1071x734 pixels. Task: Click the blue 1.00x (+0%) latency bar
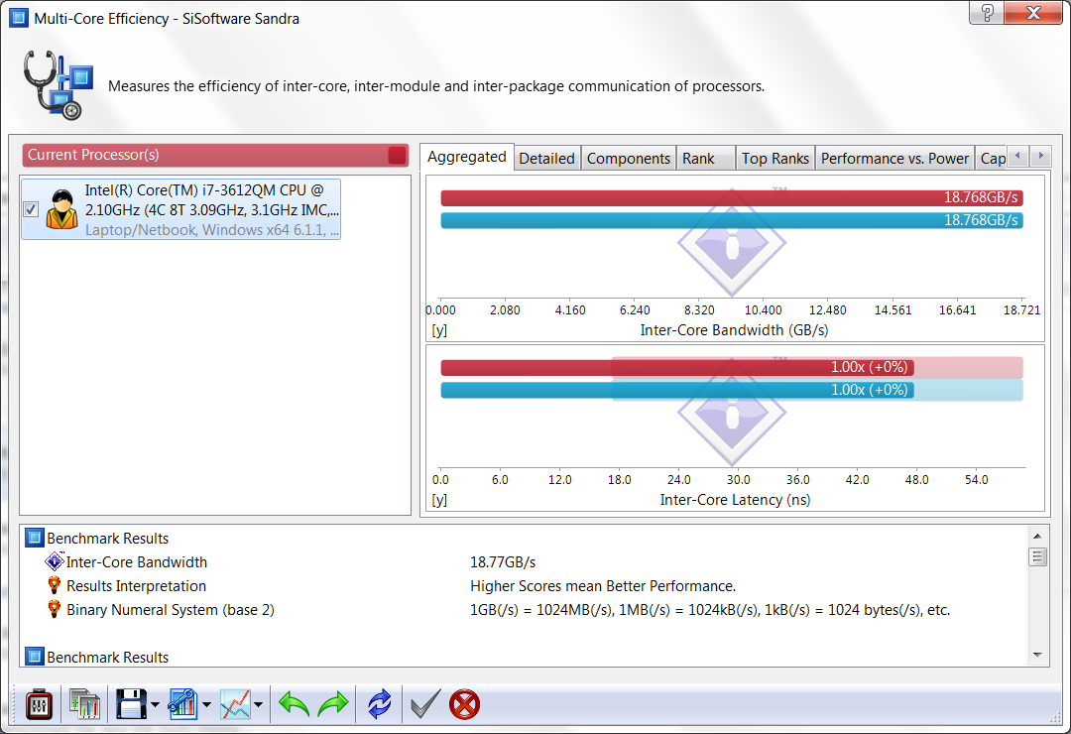tap(677, 390)
